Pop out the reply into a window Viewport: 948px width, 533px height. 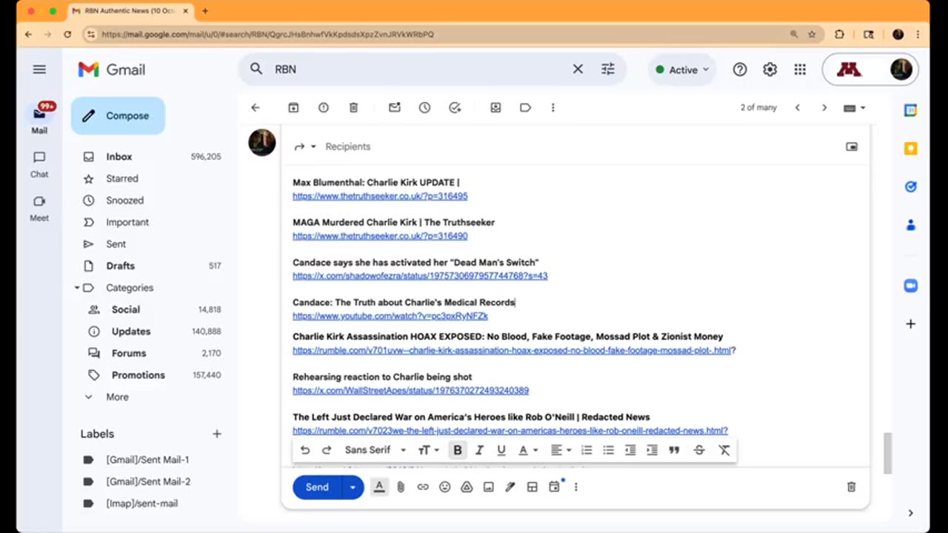click(x=852, y=147)
